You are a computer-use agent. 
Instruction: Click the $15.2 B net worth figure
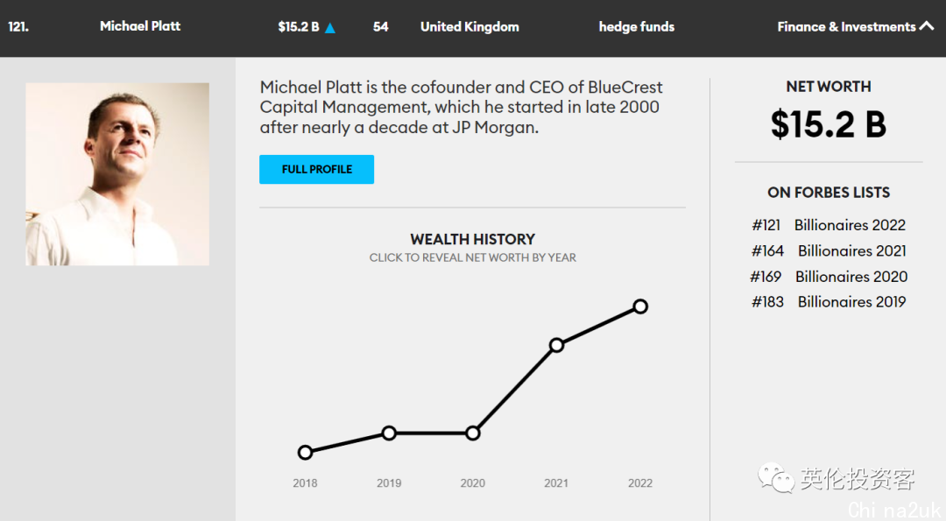point(829,124)
